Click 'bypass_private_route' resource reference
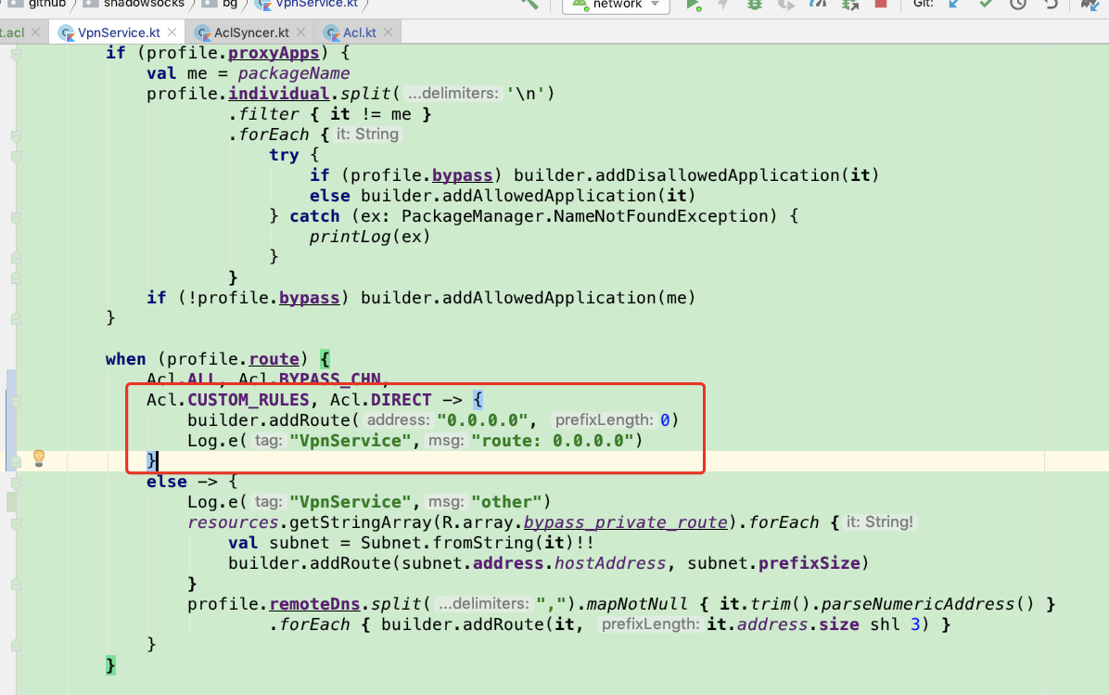The height and width of the screenshot is (695, 1109). 625,522
